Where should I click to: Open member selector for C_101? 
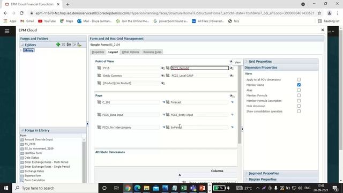coord(99,102)
